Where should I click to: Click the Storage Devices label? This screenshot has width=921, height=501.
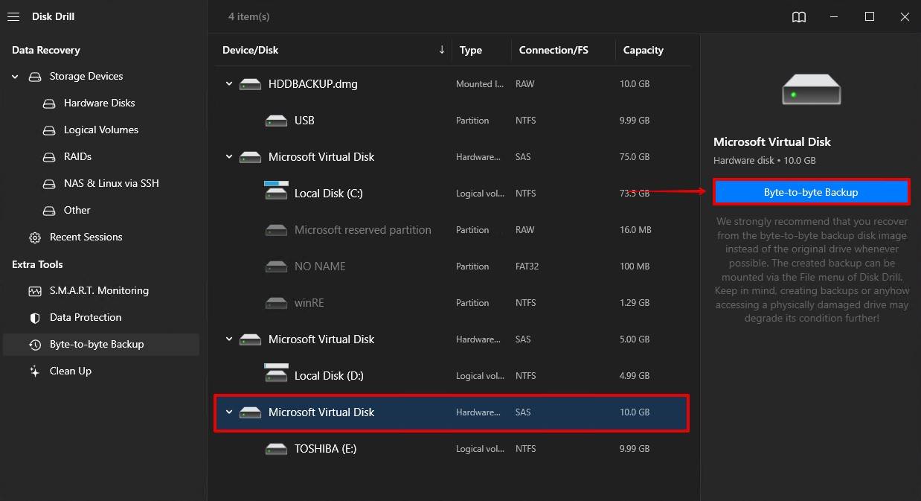pos(86,77)
